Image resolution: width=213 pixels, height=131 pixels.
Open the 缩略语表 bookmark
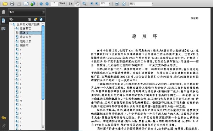point(26,41)
